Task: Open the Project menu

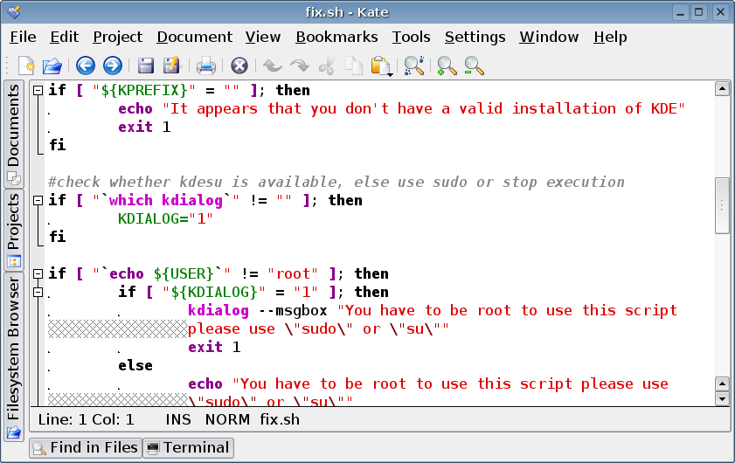Action: pyautogui.click(x=118, y=37)
